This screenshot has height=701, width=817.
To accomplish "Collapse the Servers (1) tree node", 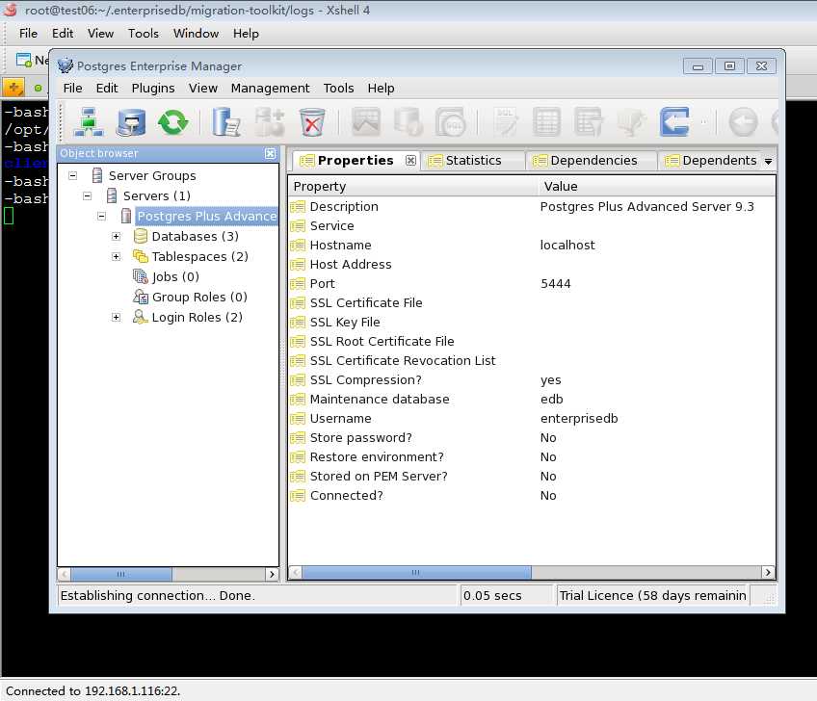I will pyautogui.click(x=88, y=195).
